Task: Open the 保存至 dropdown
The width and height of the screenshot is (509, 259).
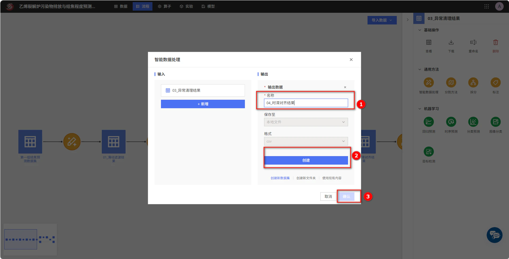Action: pyautogui.click(x=306, y=122)
